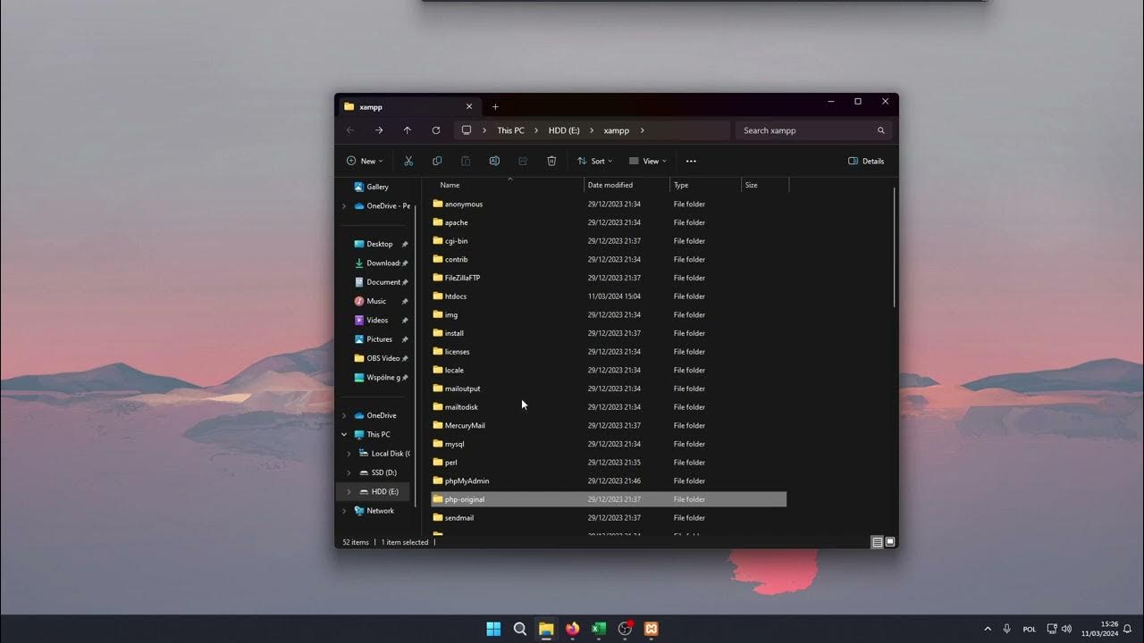Open taskbar Search magnifier
The image size is (1144, 643).
pos(520,629)
